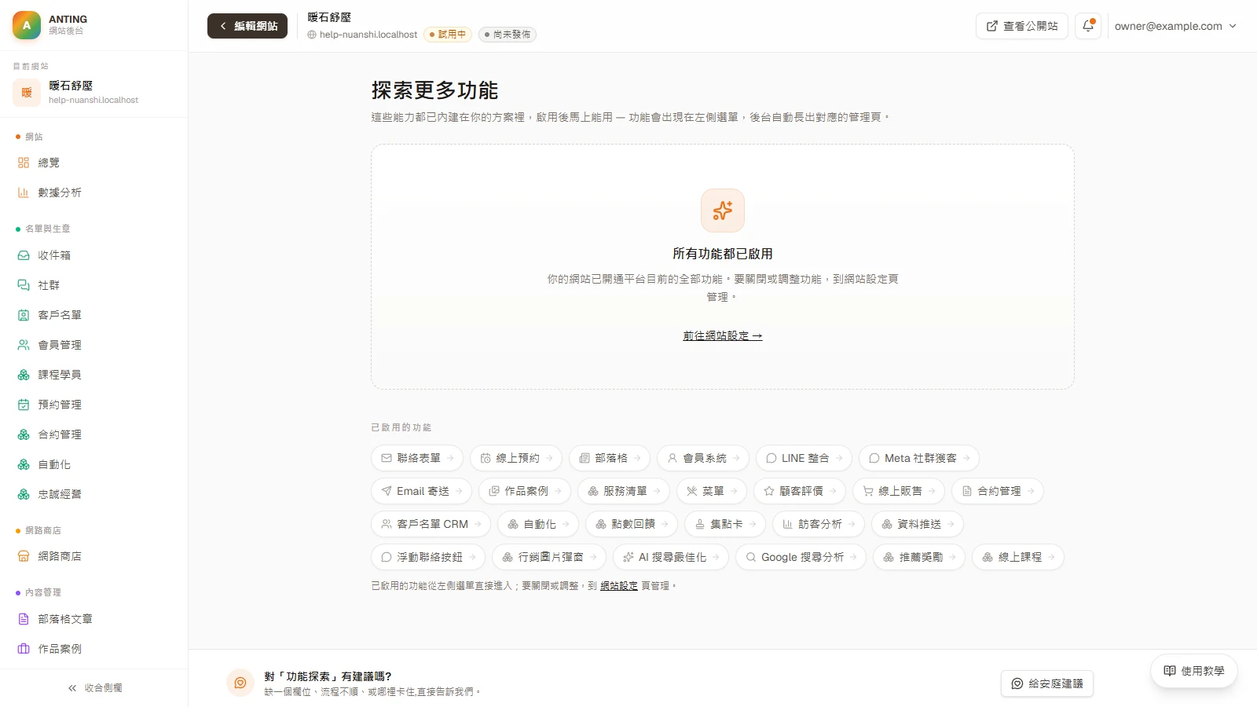Open the 聯絡表單 feature chip
Image resolution: width=1257 pixels, height=707 pixels.
(x=417, y=458)
